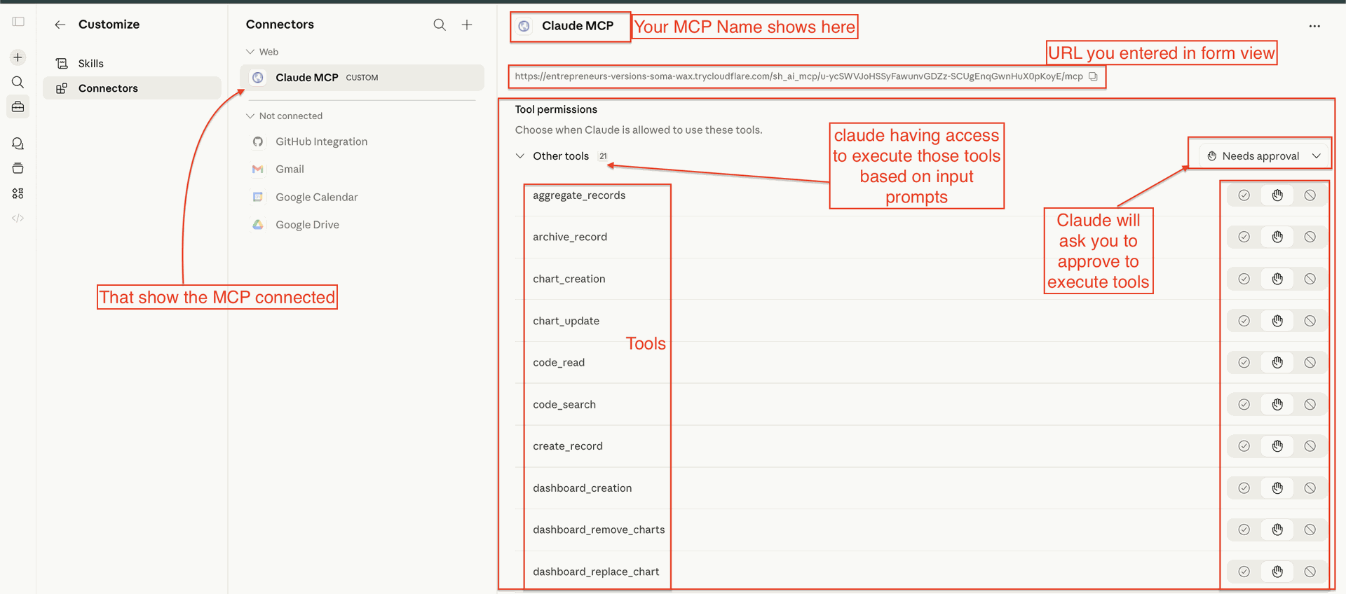1346x594 pixels.
Task: Select needs-approval hand for dashboard_replace_chart
Action: (1277, 572)
